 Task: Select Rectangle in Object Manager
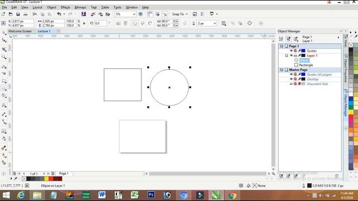tap(306, 65)
